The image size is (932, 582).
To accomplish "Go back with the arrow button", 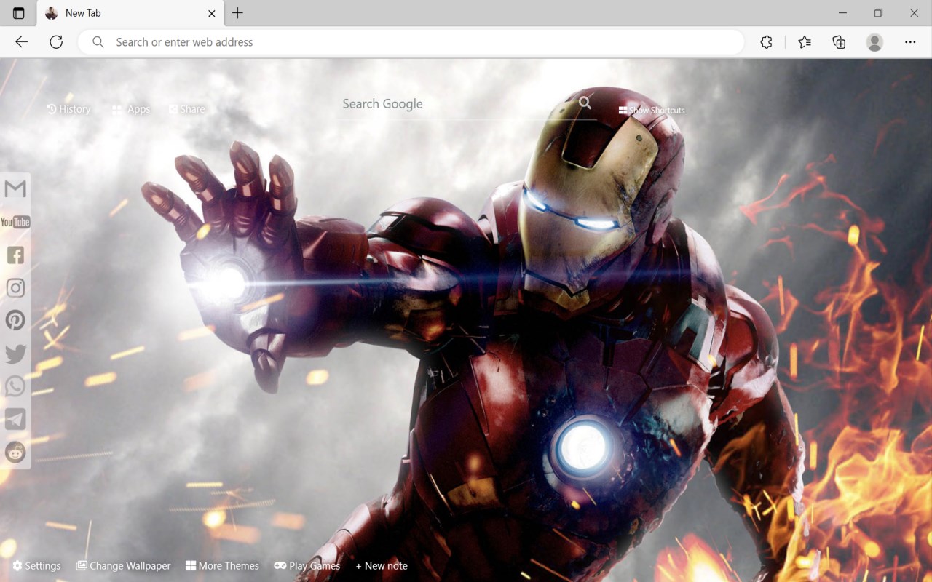I will [22, 42].
